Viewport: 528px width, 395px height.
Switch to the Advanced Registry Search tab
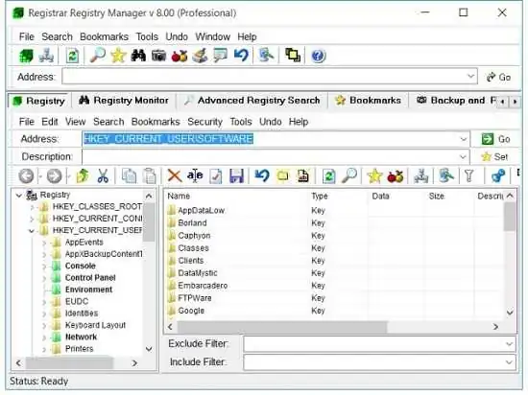[252, 100]
